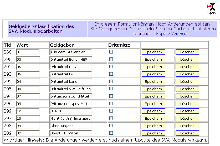The width and height of the screenshot is (220, 146).
Task: Delete row with Tid 293
Action: click(187, 74)
